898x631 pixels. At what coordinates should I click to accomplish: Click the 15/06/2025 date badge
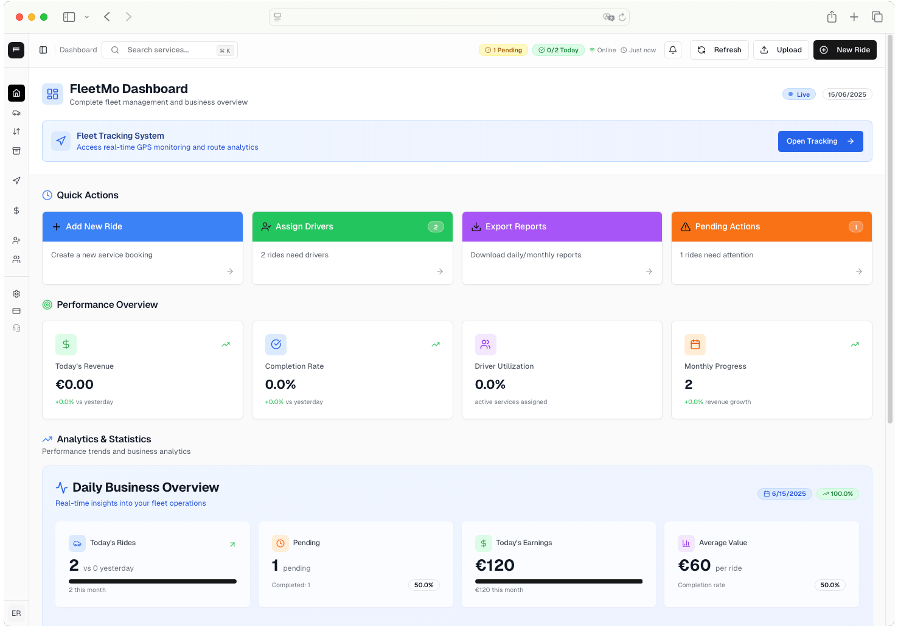[847, 94]
